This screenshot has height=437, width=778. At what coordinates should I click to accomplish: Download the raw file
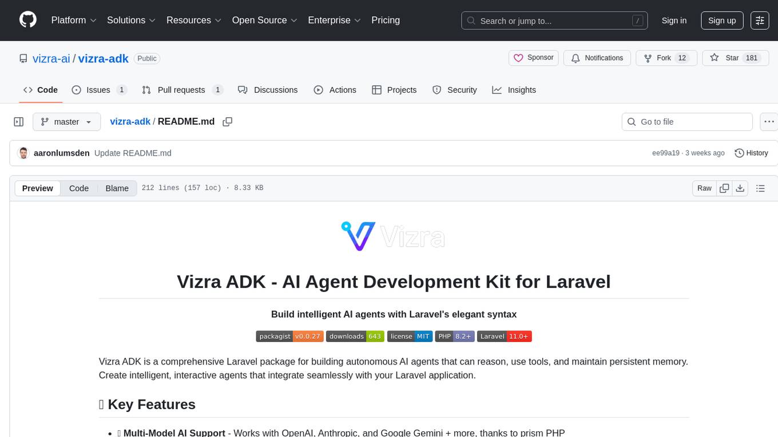pos(740,188)
